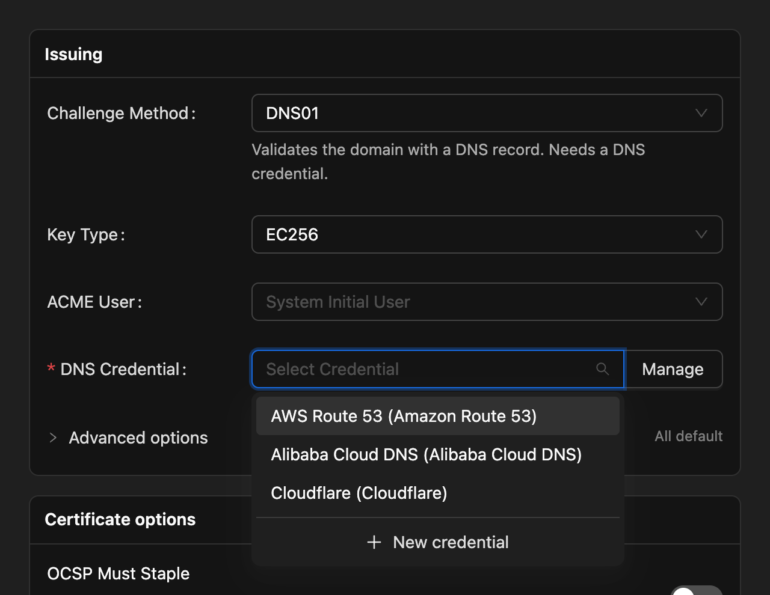Click the "OCSP Must Staple" label
This screenshot has height=595, width=770.
click(x=119, y=573)
